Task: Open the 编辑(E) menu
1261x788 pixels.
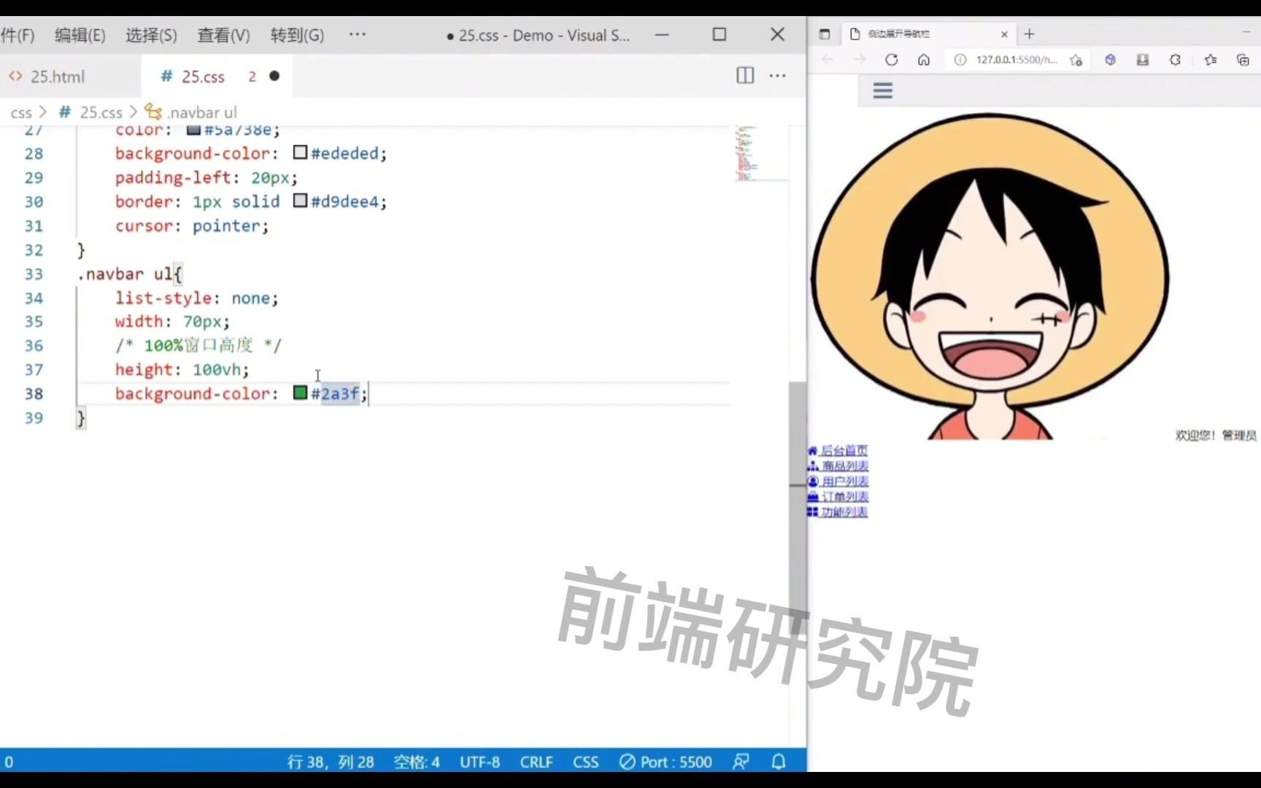Action: (80, 35)
